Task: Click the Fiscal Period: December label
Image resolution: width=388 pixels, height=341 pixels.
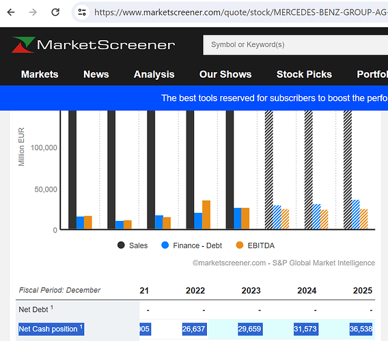Action: (59, 290)
